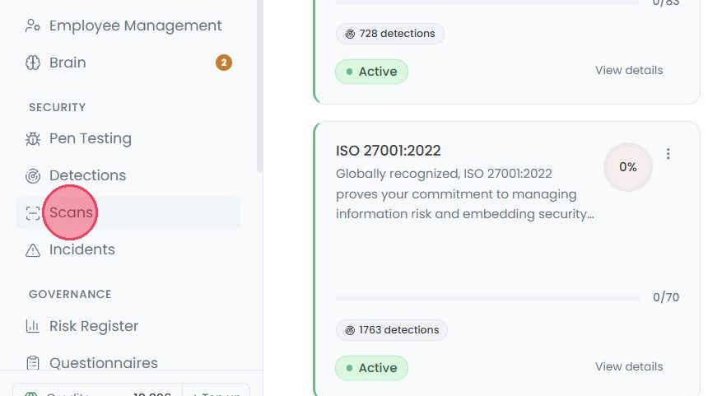Open the ISO 27001:2022 title
708x396 pixels.
(389, 151)
